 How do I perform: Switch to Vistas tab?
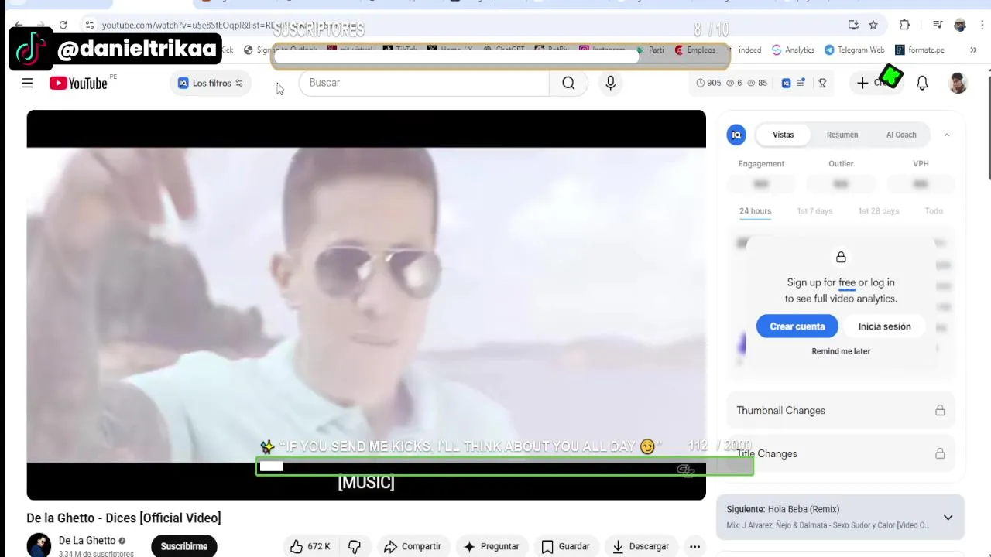(x=783, y=135)
